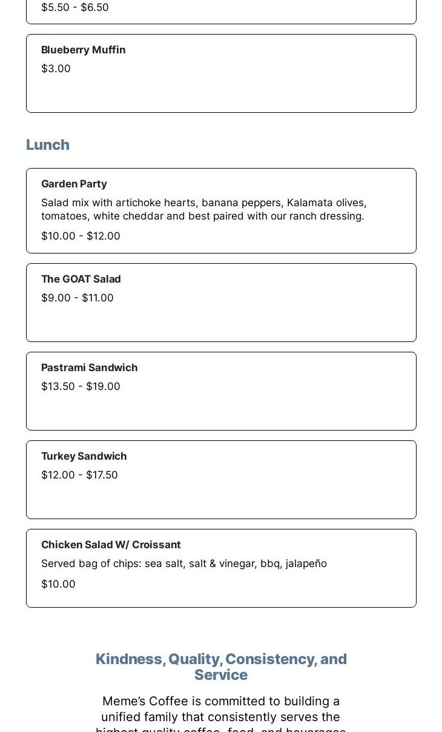Click the $13.50 - $19.00 price range

click(x=81, y=386)
